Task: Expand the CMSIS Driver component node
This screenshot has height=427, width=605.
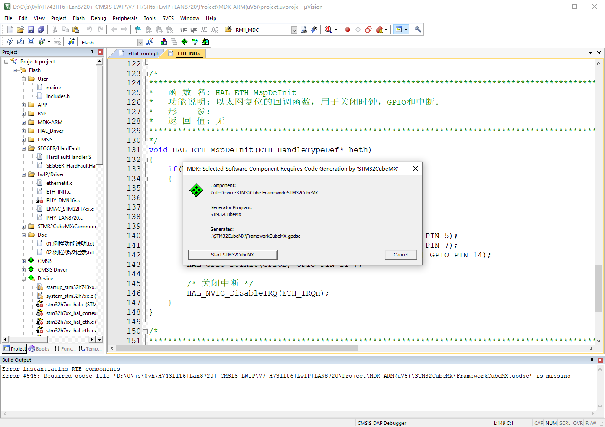Action: tap(24, 270)
